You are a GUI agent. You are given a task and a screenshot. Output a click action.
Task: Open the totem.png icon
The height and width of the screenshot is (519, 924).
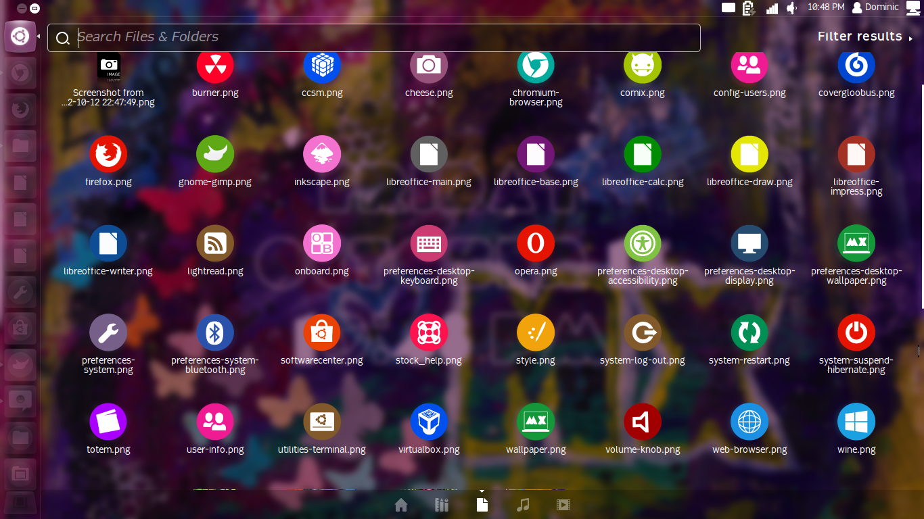click(108, 422)
